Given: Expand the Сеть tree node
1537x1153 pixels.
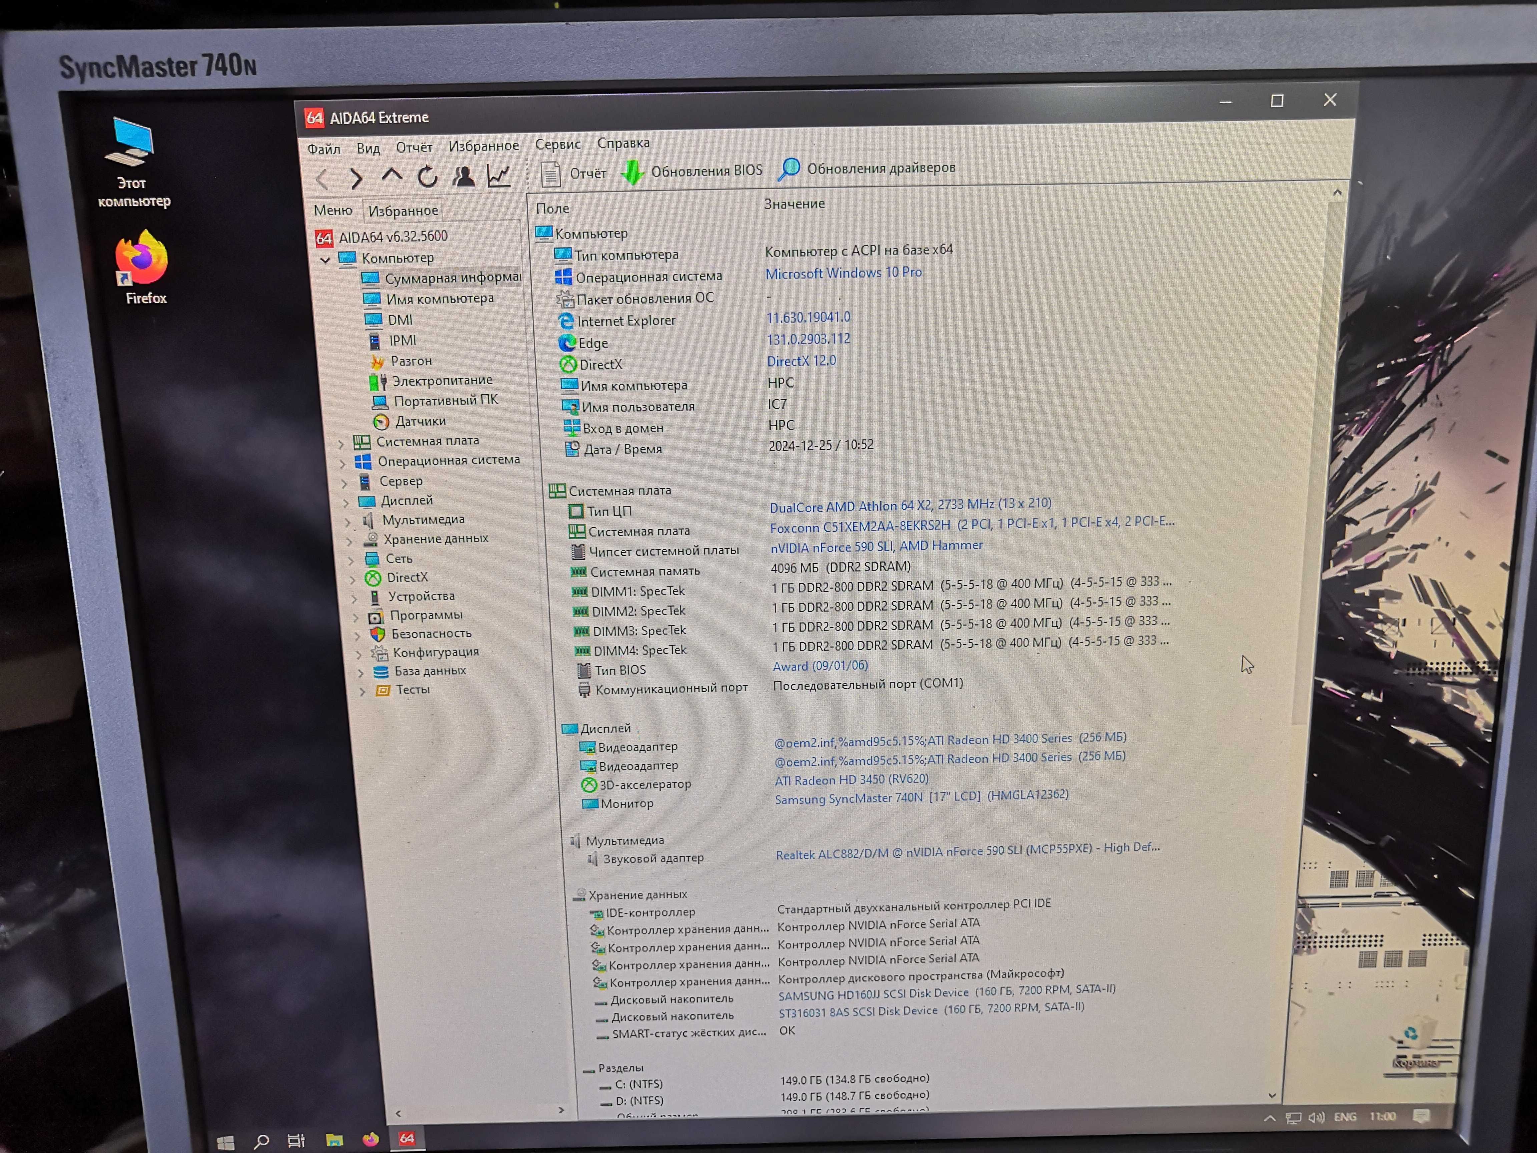Looking at the screenshot, I should point(351,560).
